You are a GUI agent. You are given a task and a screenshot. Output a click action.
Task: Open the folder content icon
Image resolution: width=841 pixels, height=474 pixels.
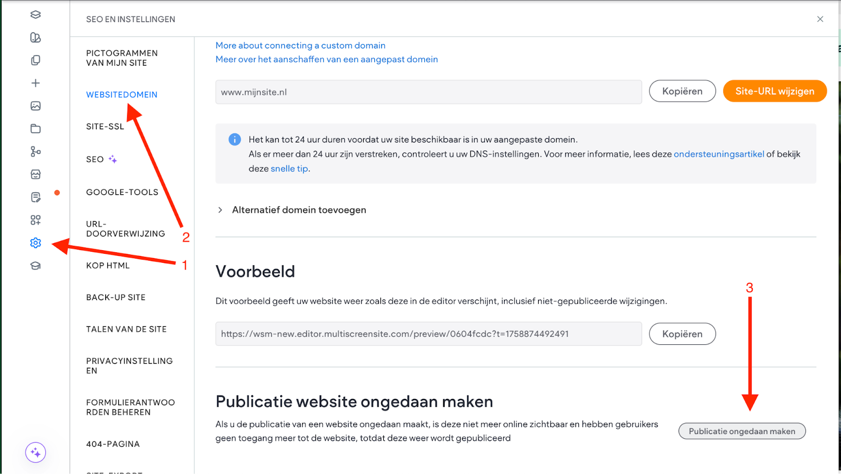[36, 129]
